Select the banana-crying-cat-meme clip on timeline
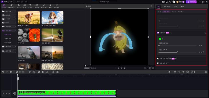This screenshot has height=98, width=209. [x=67, y=93]
